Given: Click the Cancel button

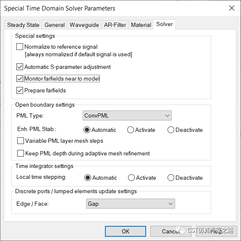Looking at the screenshot, I should [170, 231].
